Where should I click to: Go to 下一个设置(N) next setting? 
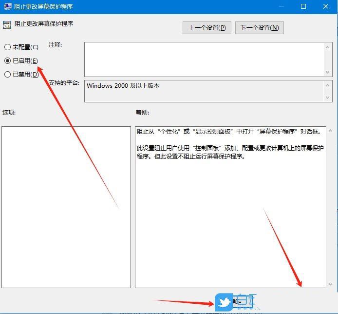point(259,28)
